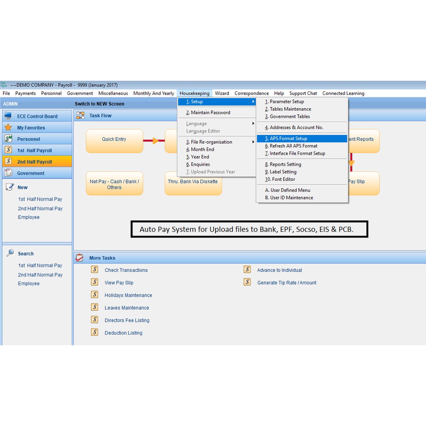426x426 pixels.
Task: Choose APS Format Setup entry
Action: (x=302, y=138)
